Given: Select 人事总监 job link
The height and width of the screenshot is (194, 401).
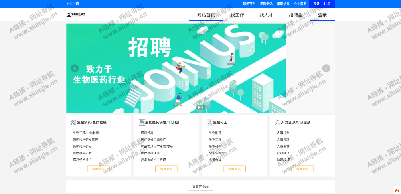Looking at the screenshot, I should (283, 133).
